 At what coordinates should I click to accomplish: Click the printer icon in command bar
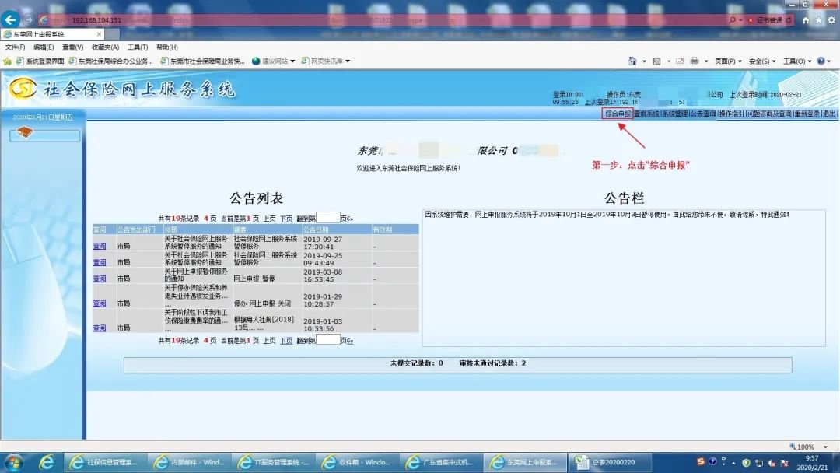pos(695,61)
